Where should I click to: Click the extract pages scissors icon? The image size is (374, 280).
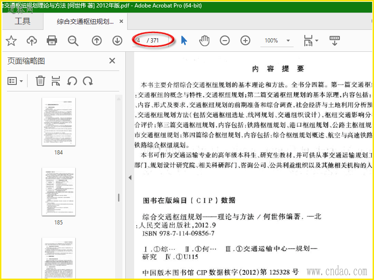point(56,81)
